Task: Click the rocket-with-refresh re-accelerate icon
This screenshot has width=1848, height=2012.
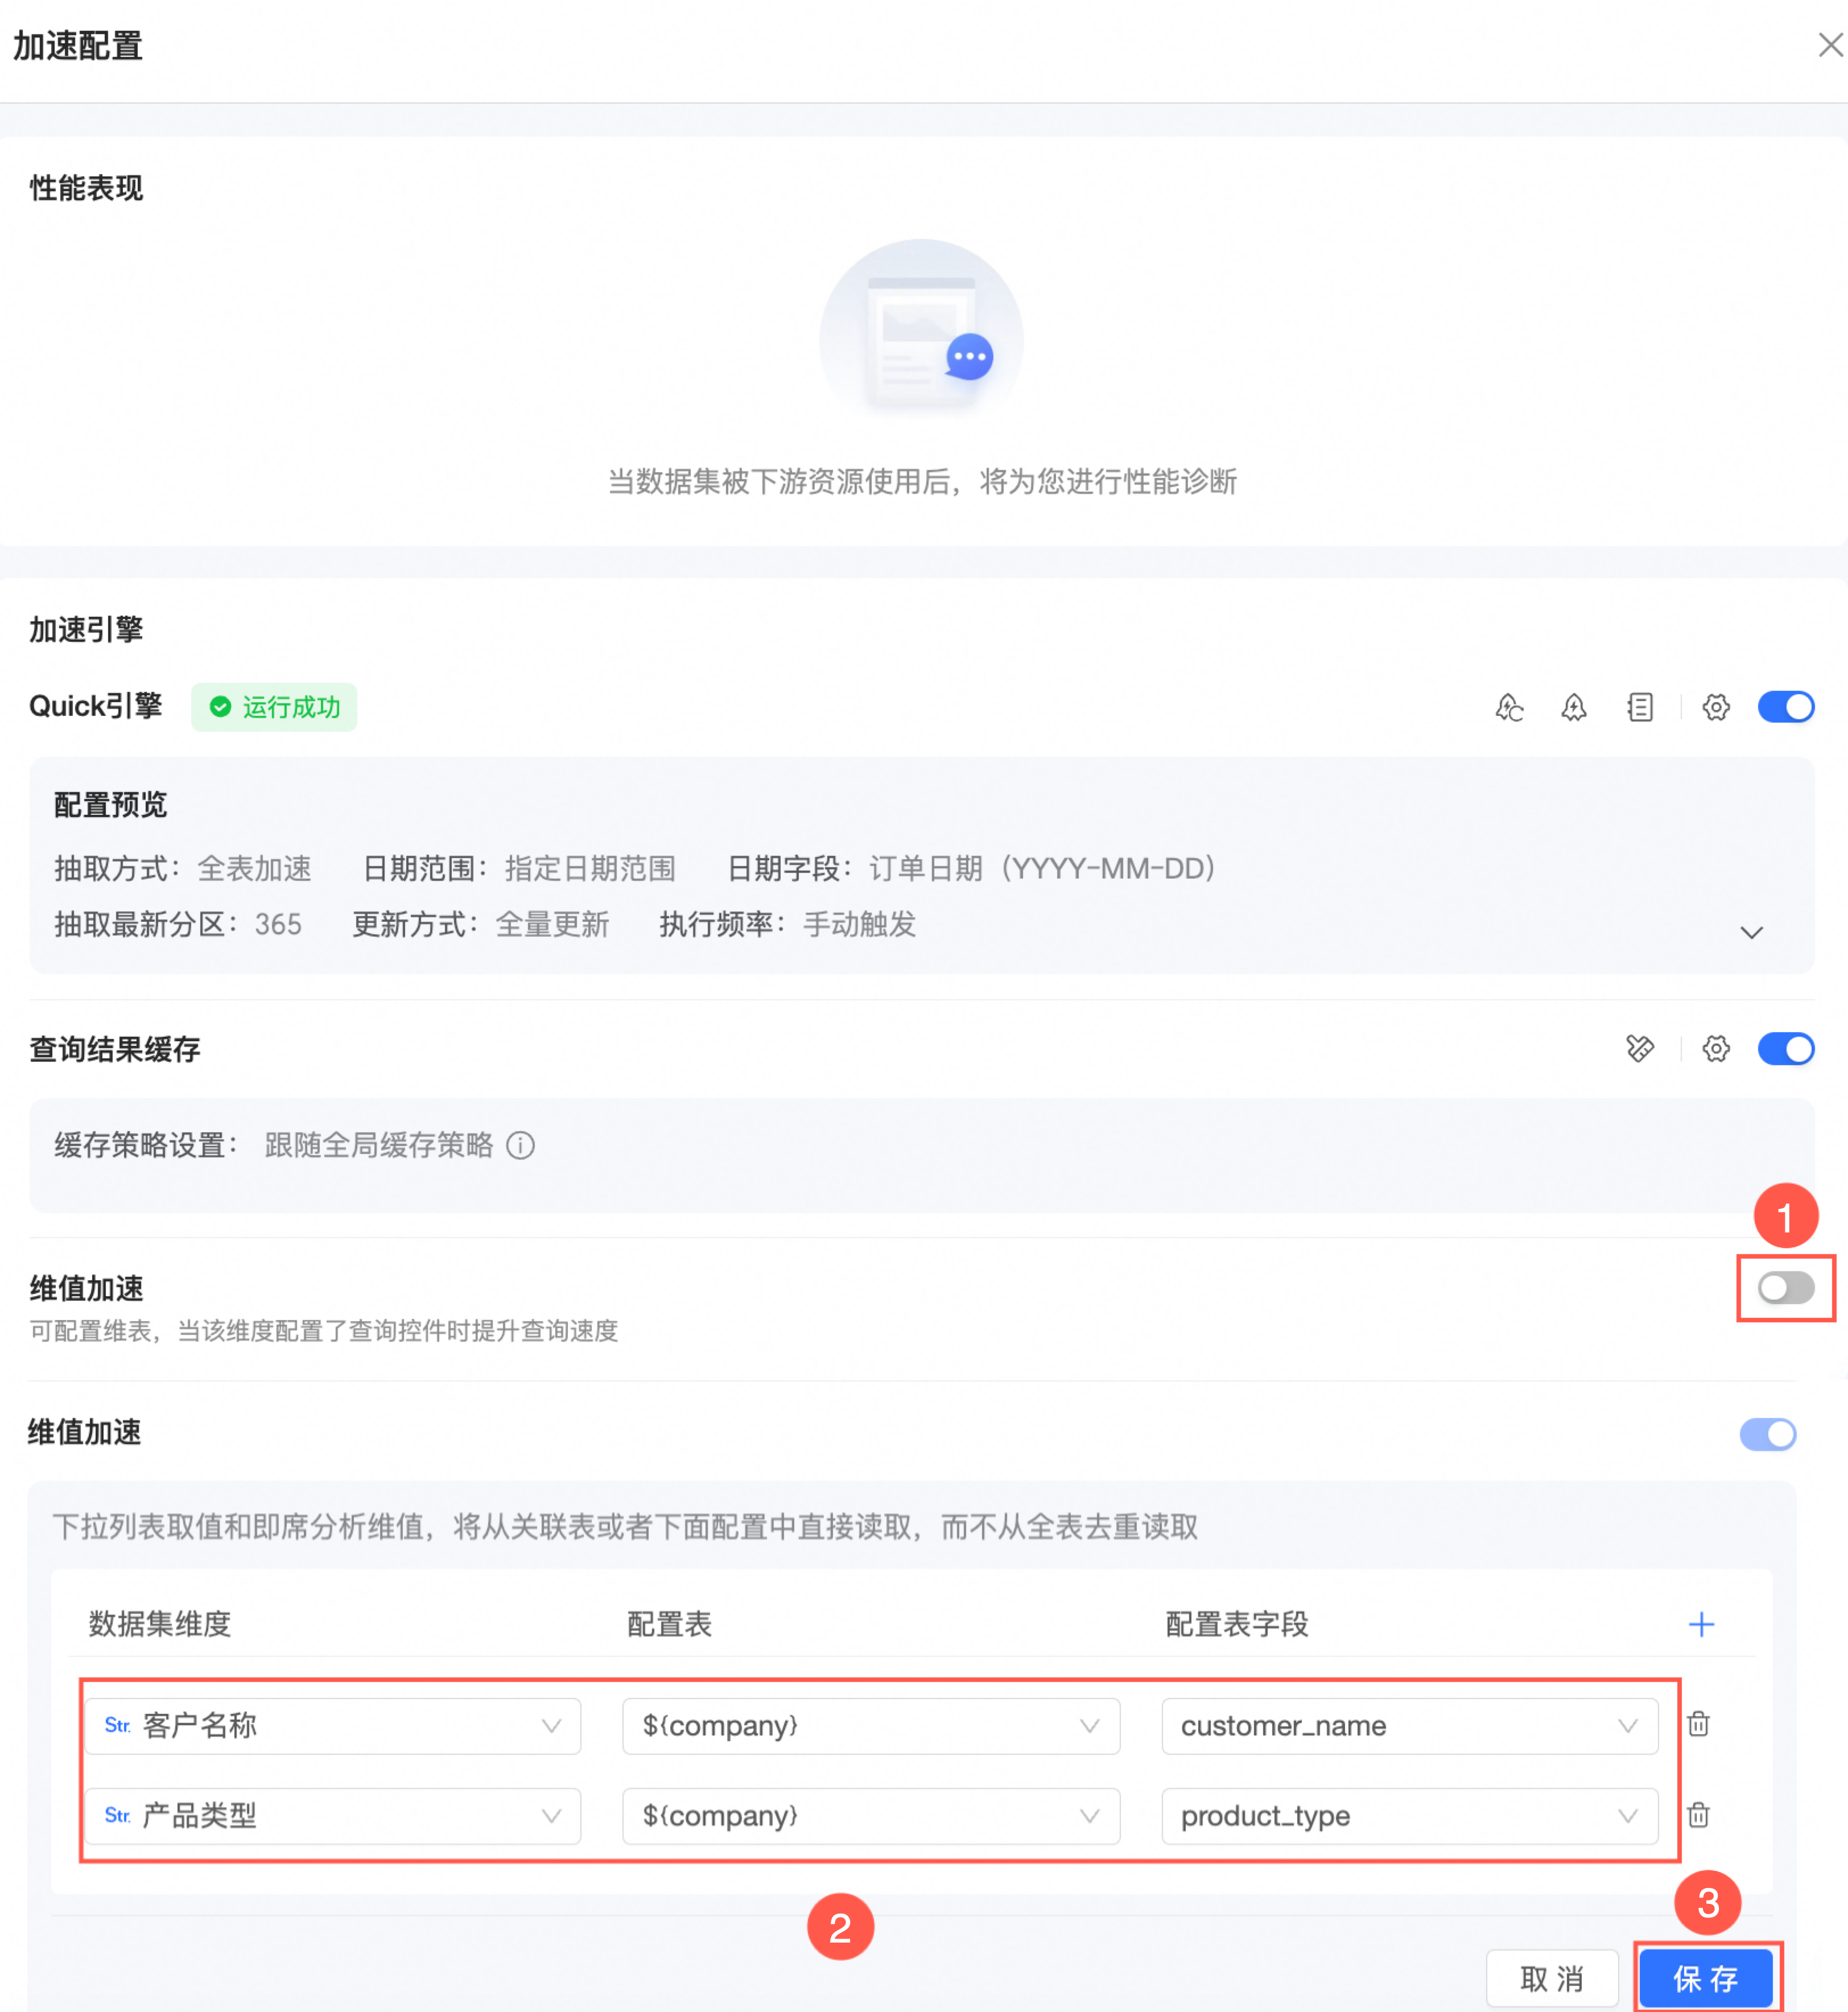Action: tap(1509, 708)
